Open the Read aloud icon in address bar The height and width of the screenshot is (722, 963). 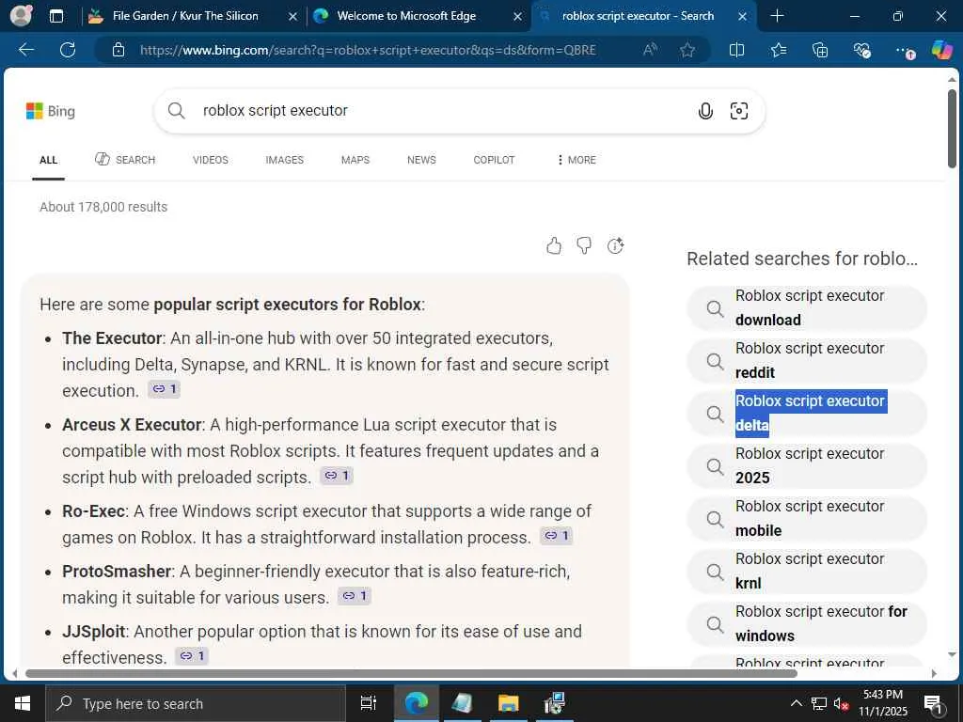650,50
